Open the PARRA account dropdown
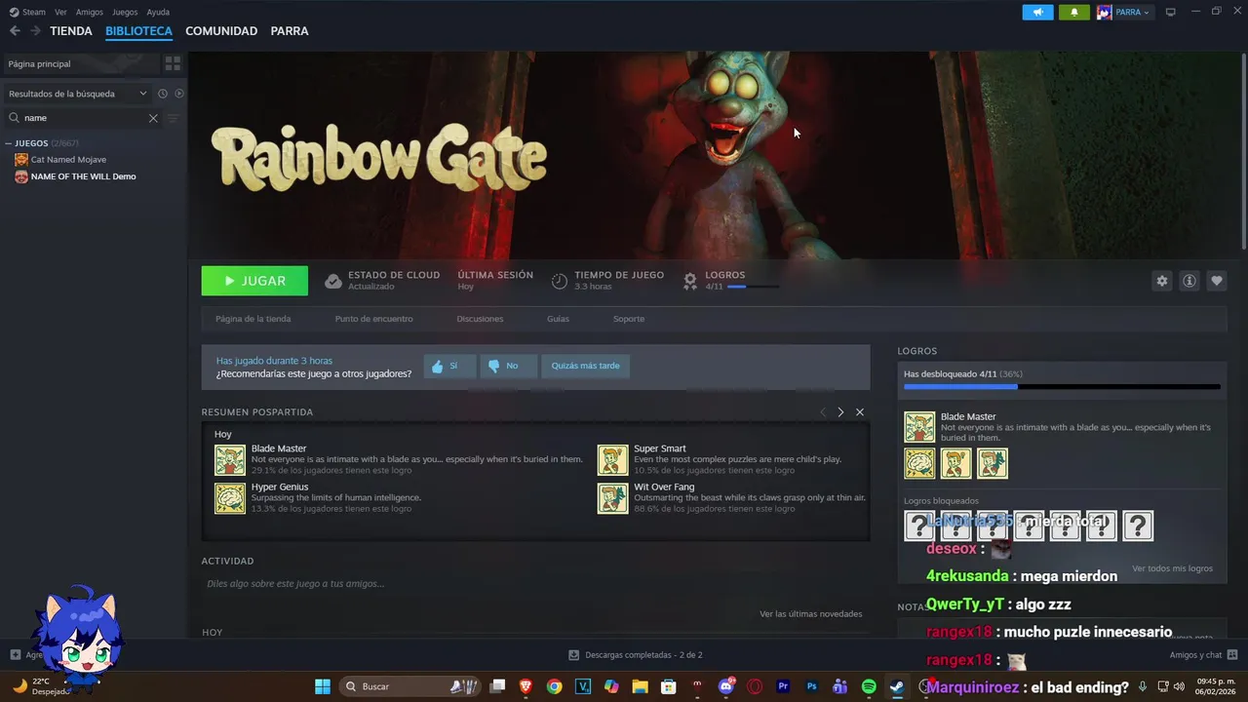Image resolution: width=1248 pixels, height=702 pixels. coord(1123,12)
